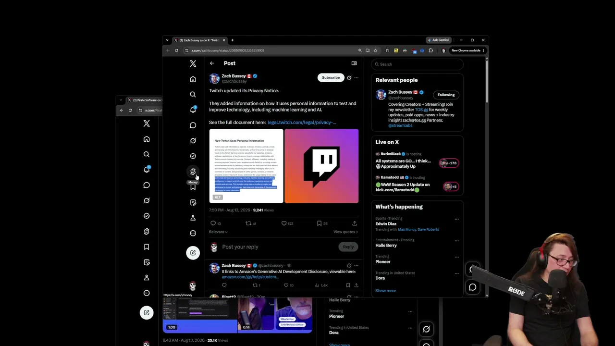
Task: Open floating chat bubble at bottom right
Action: click(473, 287)
